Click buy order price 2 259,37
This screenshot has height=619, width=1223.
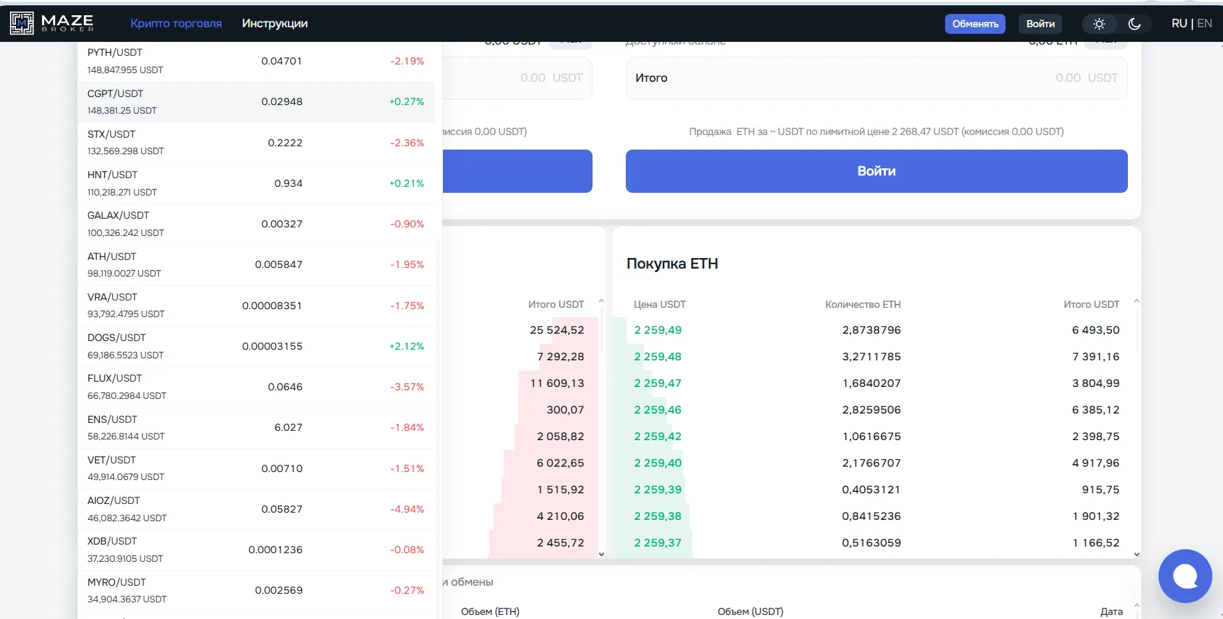click(x=658, y=543)
